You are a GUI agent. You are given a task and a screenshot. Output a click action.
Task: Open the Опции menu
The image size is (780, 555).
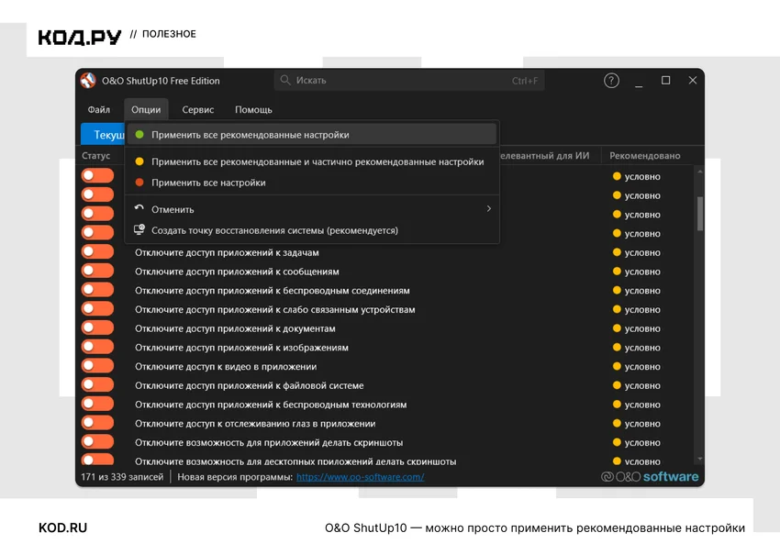coord(146,109)
